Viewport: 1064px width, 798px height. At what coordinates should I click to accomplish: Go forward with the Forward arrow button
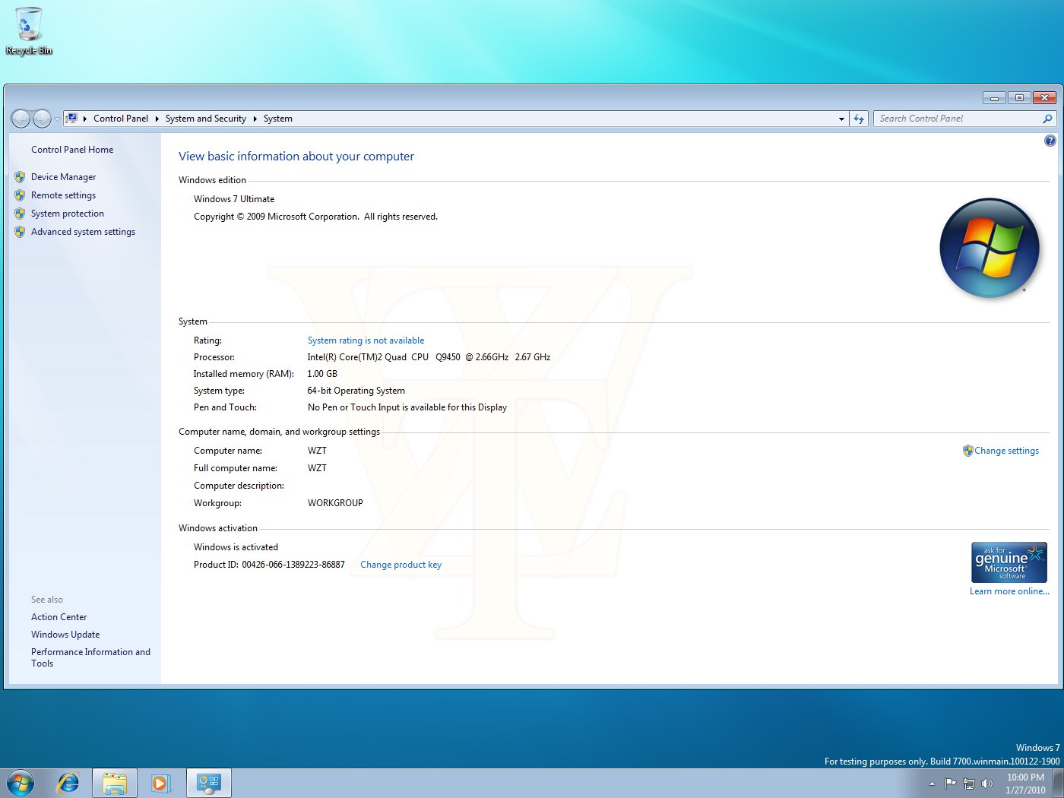point(43,119)
